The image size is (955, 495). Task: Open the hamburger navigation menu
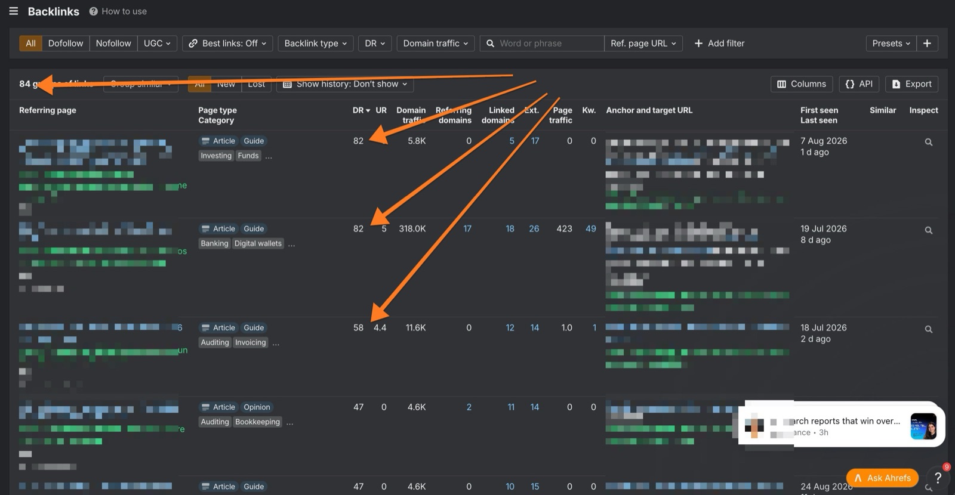click(x=13, y=11)
